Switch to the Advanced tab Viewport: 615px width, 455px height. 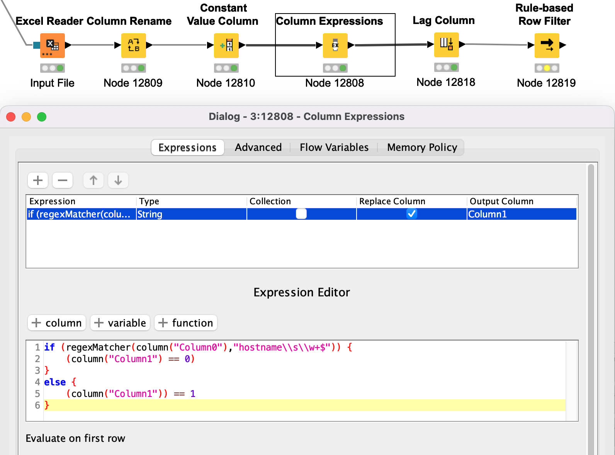click(258, 147)
